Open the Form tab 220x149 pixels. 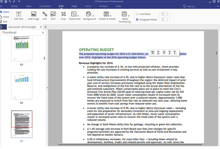88,6
